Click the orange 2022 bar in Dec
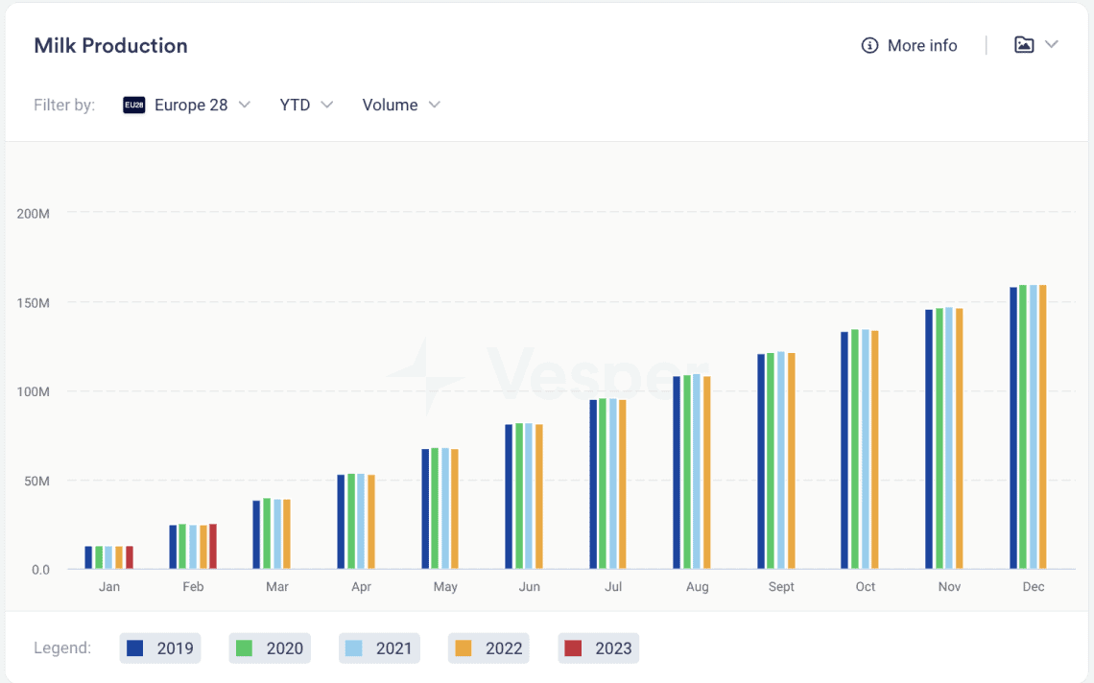Screen dimensions: 1094x683 tap(1043, 427)
